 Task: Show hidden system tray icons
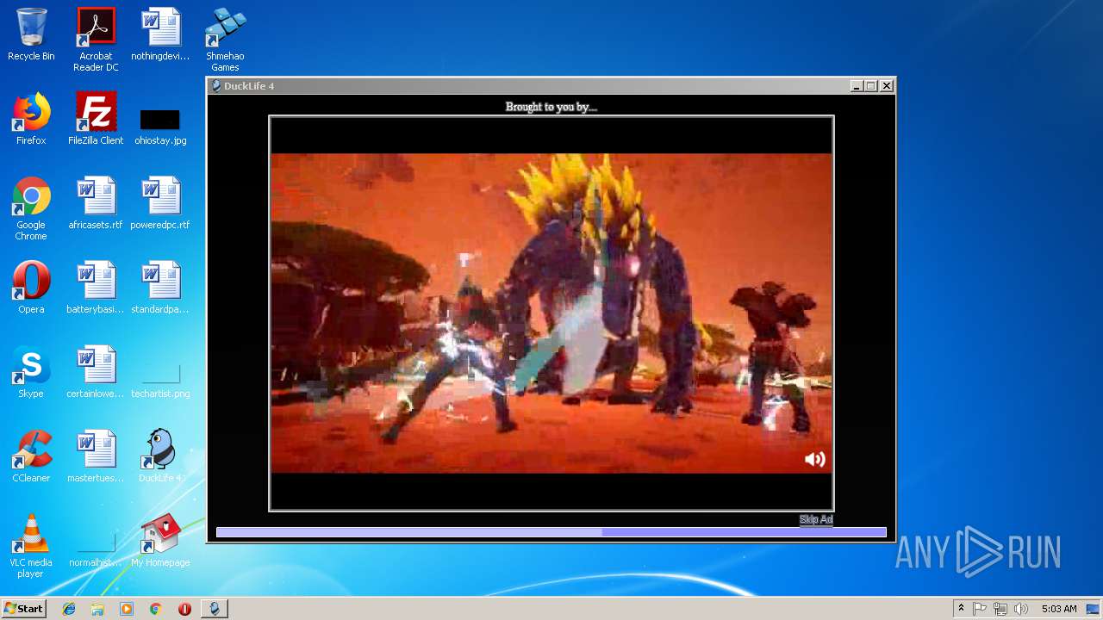pos(961,609)
